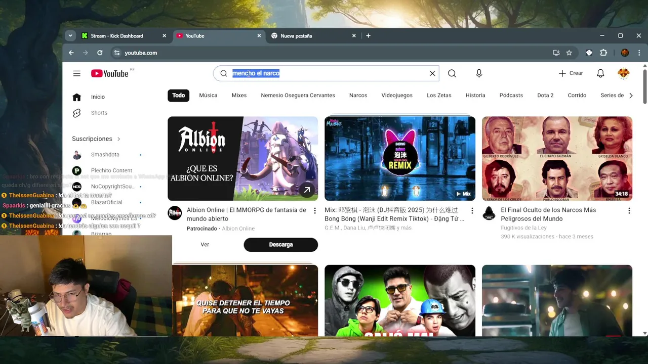Open the Chrome extensions puzzle icon
This screenshot has height=364, width=648.
point(603,53)
